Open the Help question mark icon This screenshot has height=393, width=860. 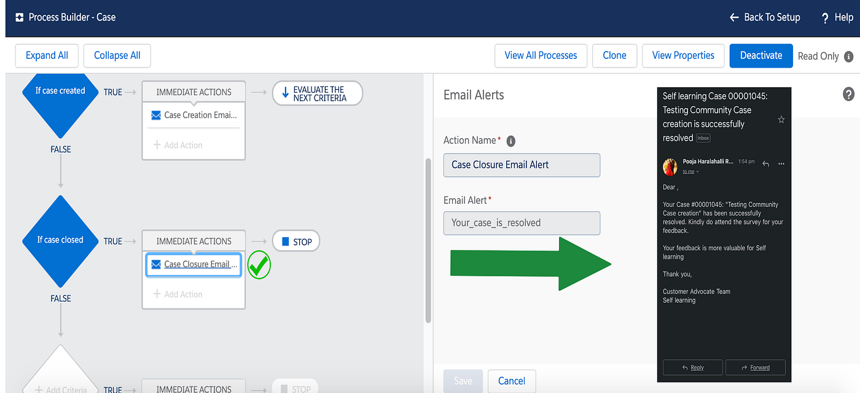pos(825,18)
